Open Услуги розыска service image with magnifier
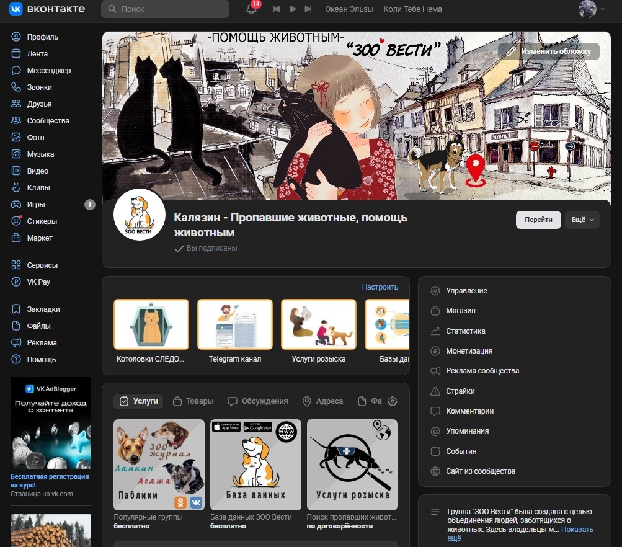 point(352,465)
